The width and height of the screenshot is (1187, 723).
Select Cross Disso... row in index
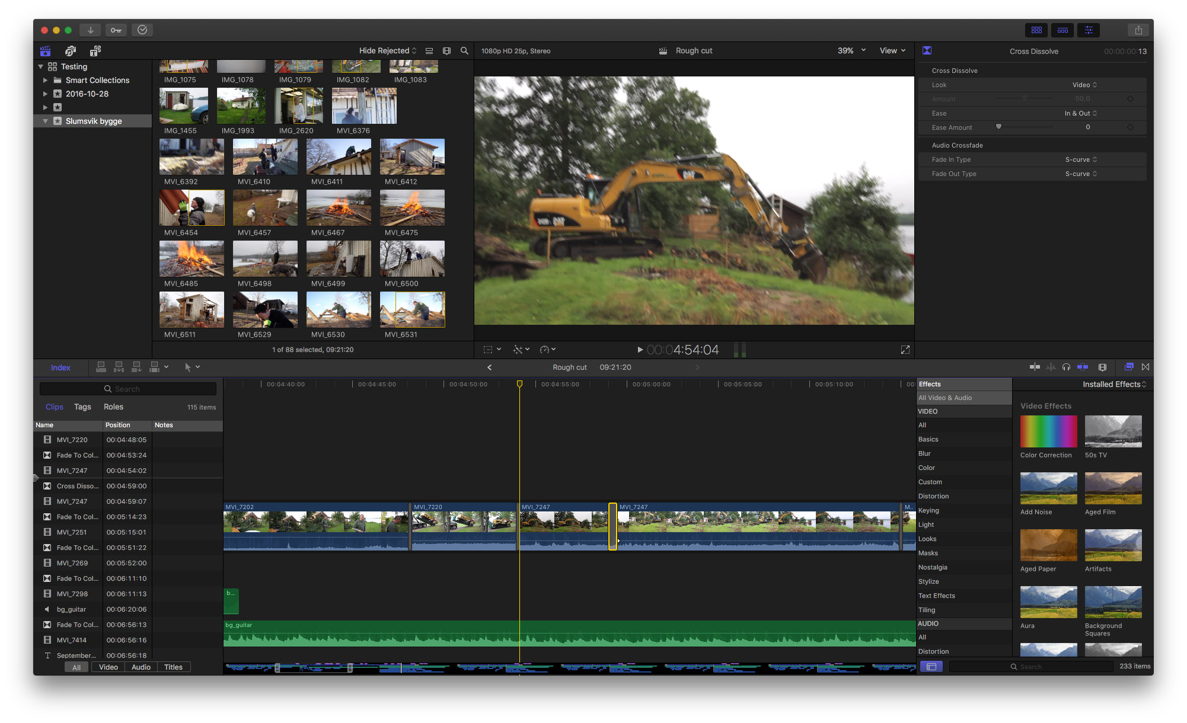pyautogui.click(x=128, y=486)
